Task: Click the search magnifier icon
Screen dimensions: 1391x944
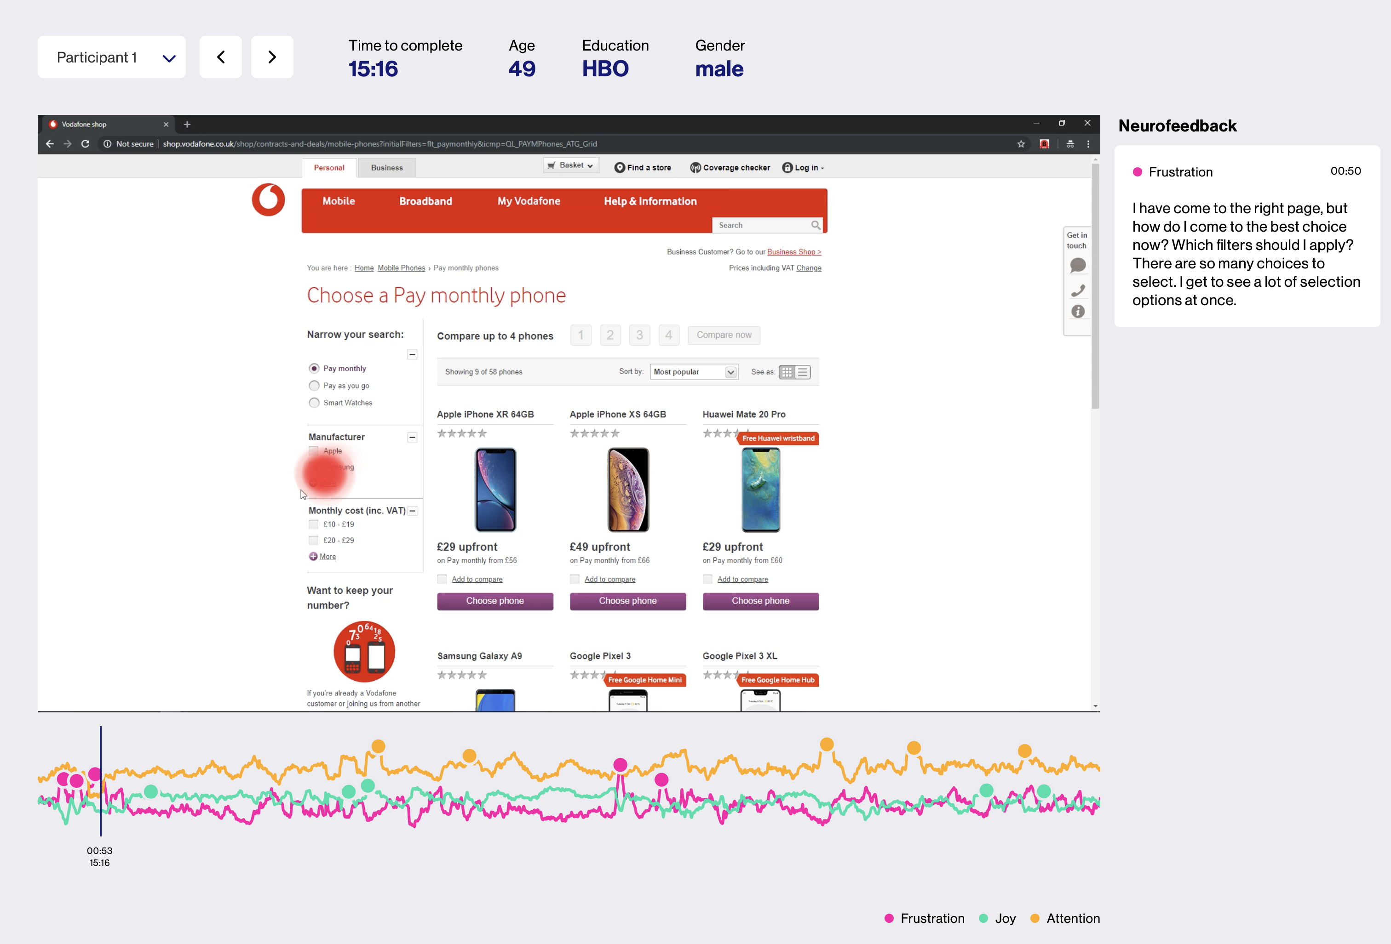Action: (x=815, y=225)
